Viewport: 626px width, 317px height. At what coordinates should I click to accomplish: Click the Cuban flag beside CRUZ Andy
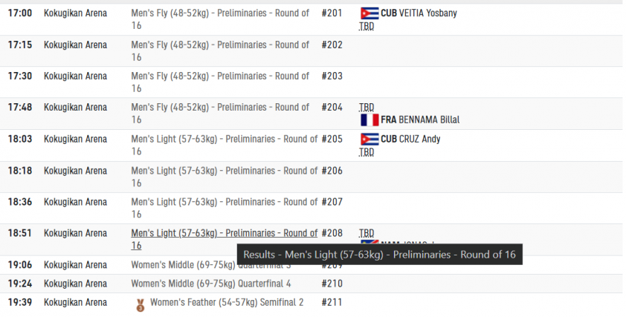[x=370, y=139]
